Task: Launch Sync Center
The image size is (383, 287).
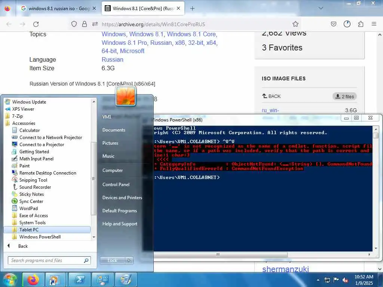Action: (x=31, y=201)
